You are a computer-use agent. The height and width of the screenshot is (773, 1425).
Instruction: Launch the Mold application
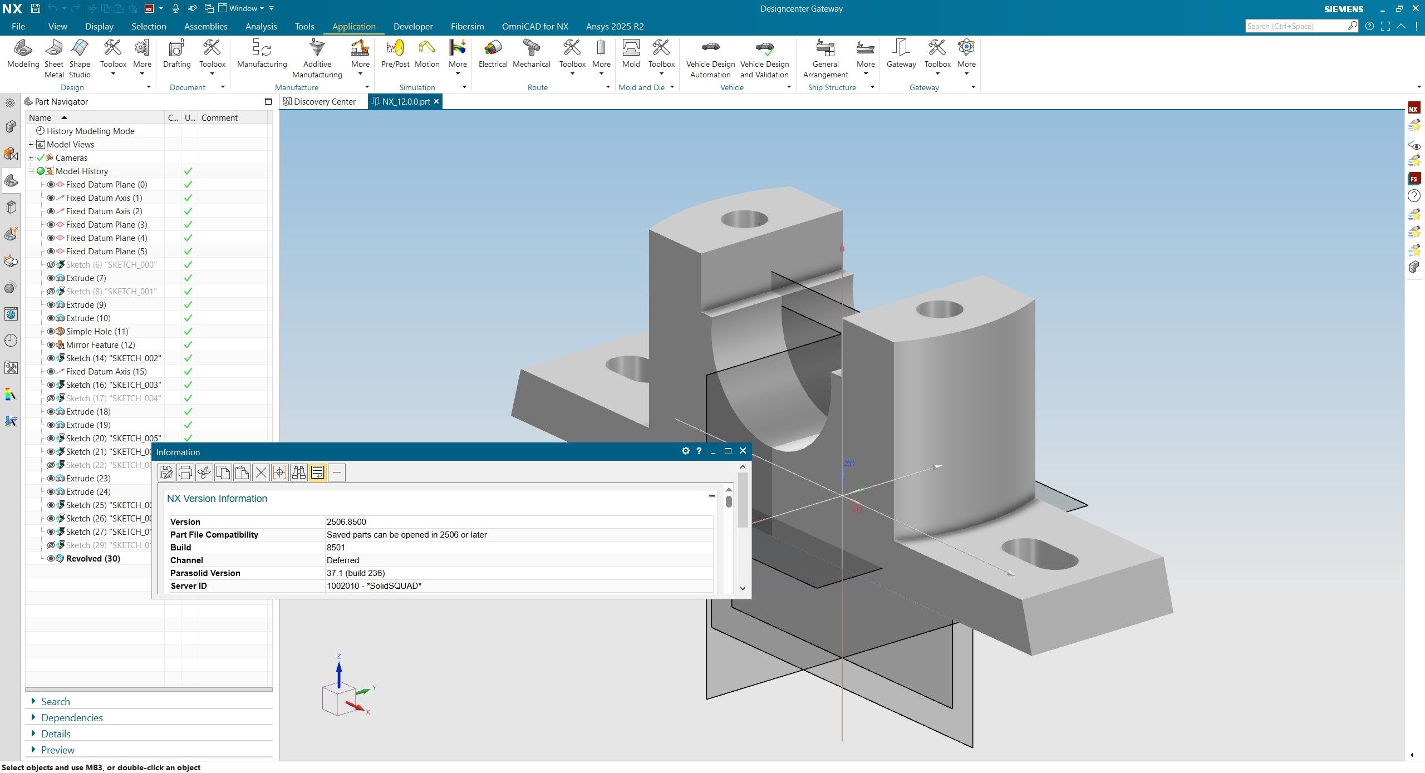631,54
